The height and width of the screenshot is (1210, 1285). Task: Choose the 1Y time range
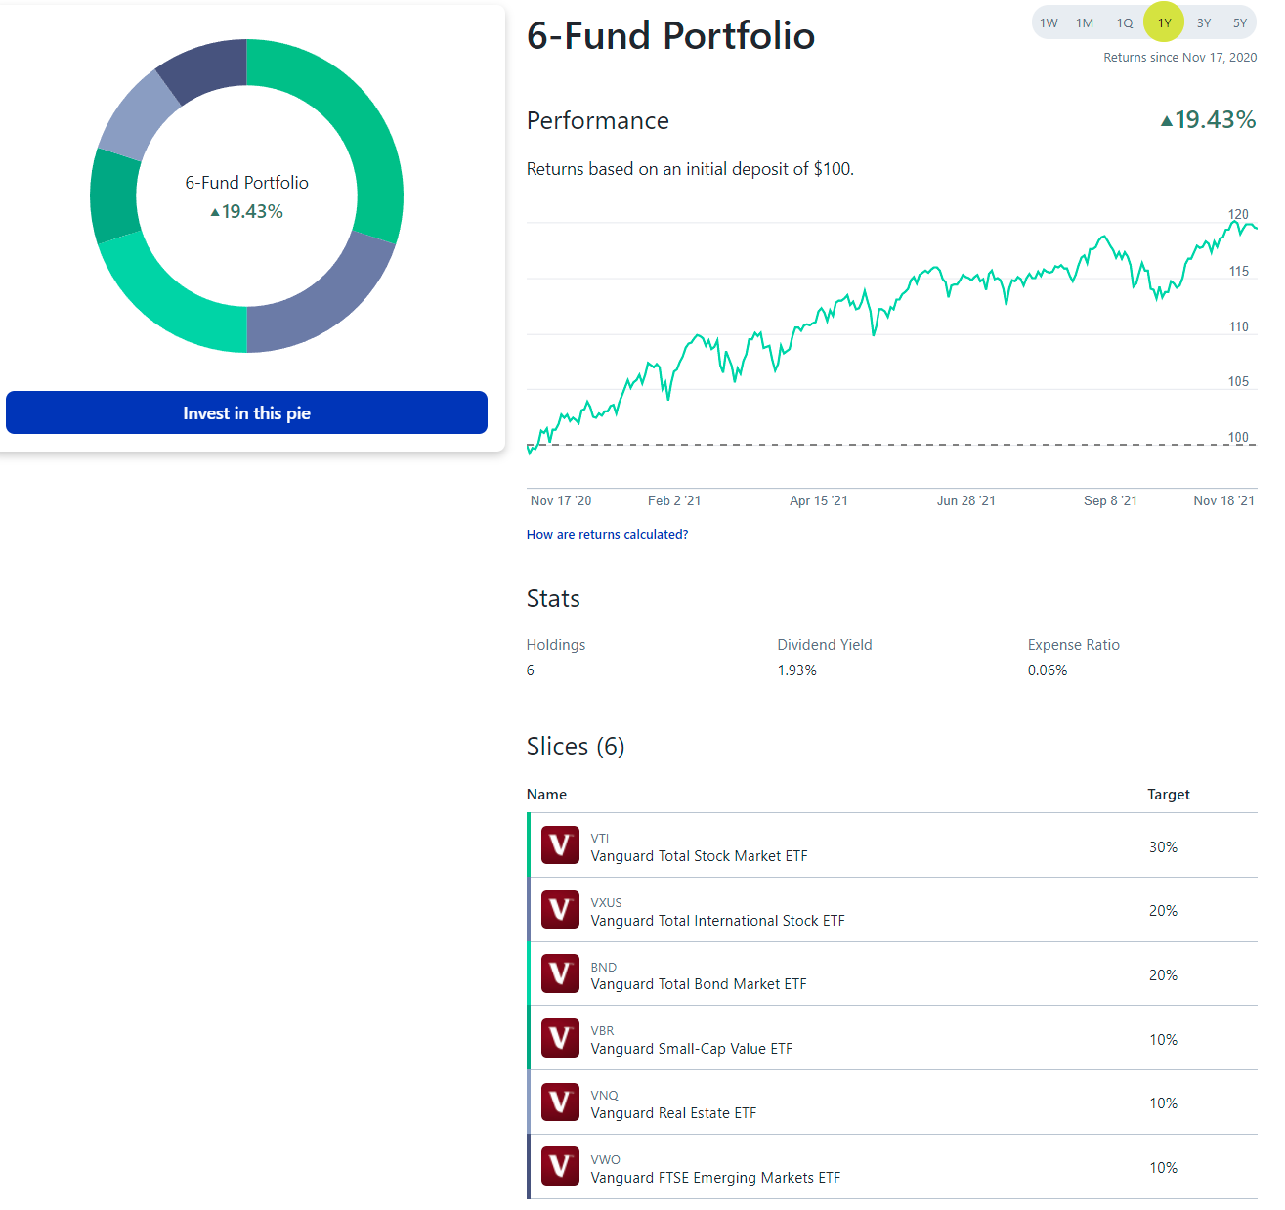click(1164, 22)
